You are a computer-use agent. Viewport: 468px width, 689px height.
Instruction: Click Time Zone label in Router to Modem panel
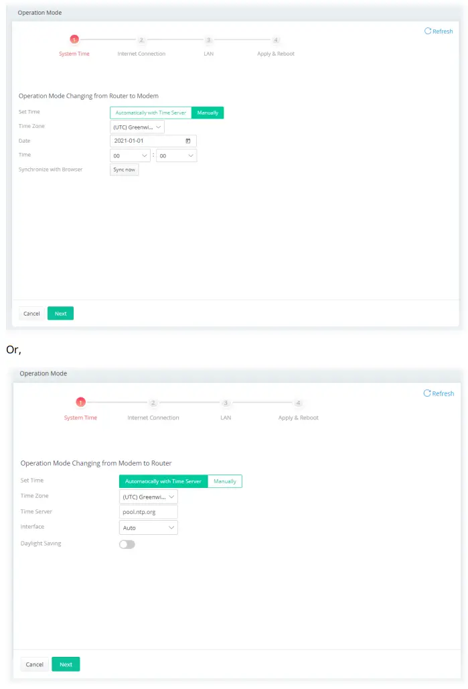31,126
